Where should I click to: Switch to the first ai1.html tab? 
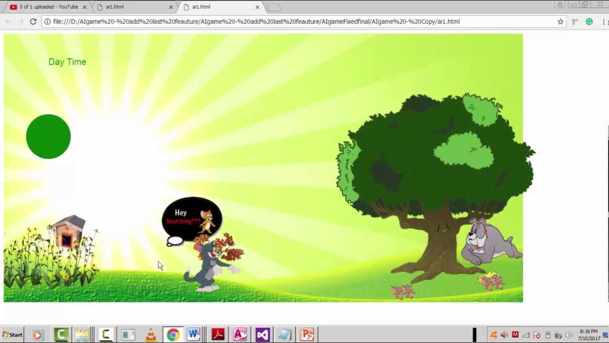pos(133,7)
